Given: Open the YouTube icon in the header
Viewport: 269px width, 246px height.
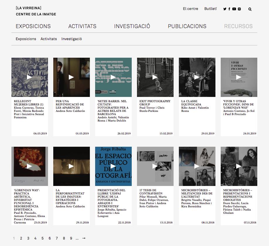Looking at the screenshot, I should (x=234, y=9).
